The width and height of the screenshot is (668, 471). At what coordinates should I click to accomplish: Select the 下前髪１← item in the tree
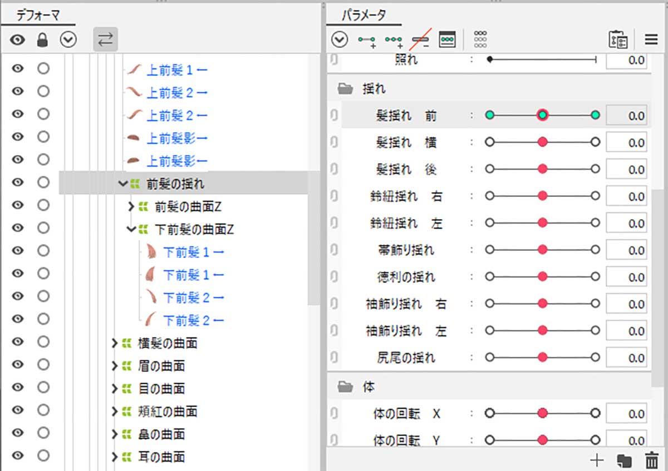(x=194, y=275)
